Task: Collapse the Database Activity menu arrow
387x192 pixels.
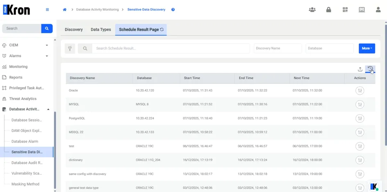Action: (48, 109)
